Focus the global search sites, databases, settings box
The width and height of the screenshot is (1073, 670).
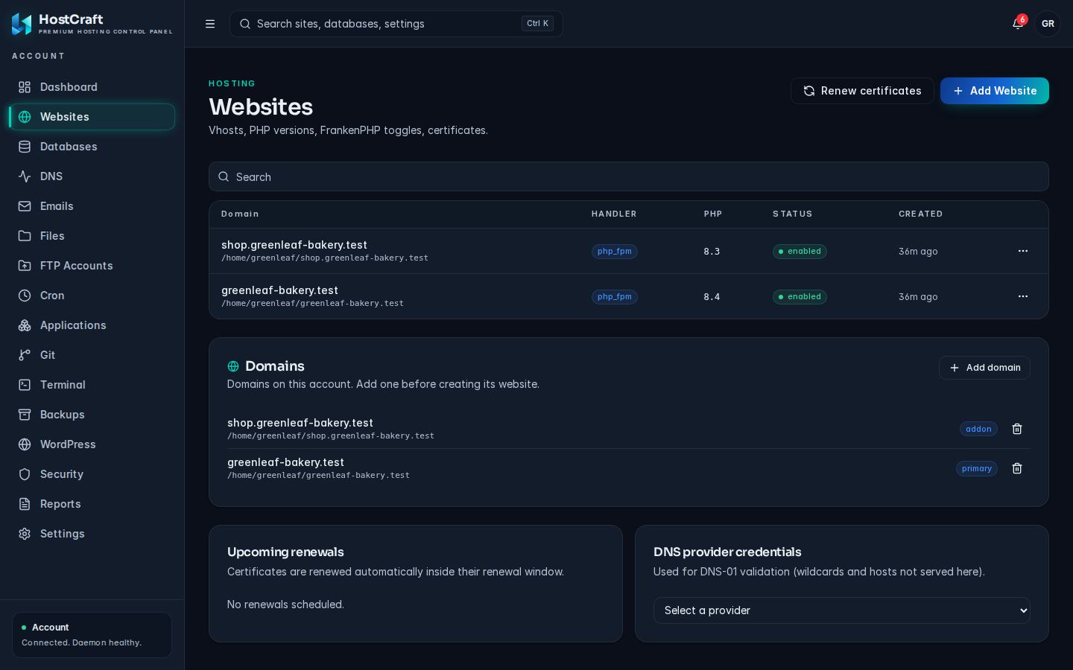tap(396, 24)
